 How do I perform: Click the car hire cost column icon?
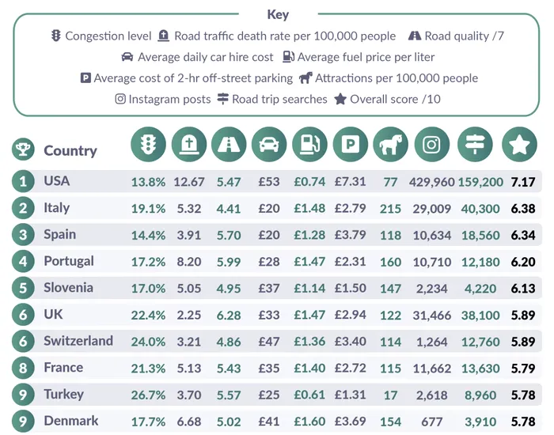(x=270, y=146)
